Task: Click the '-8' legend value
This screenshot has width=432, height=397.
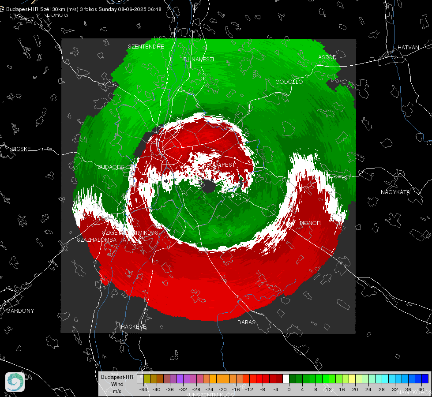Action: tap(262, 390)
